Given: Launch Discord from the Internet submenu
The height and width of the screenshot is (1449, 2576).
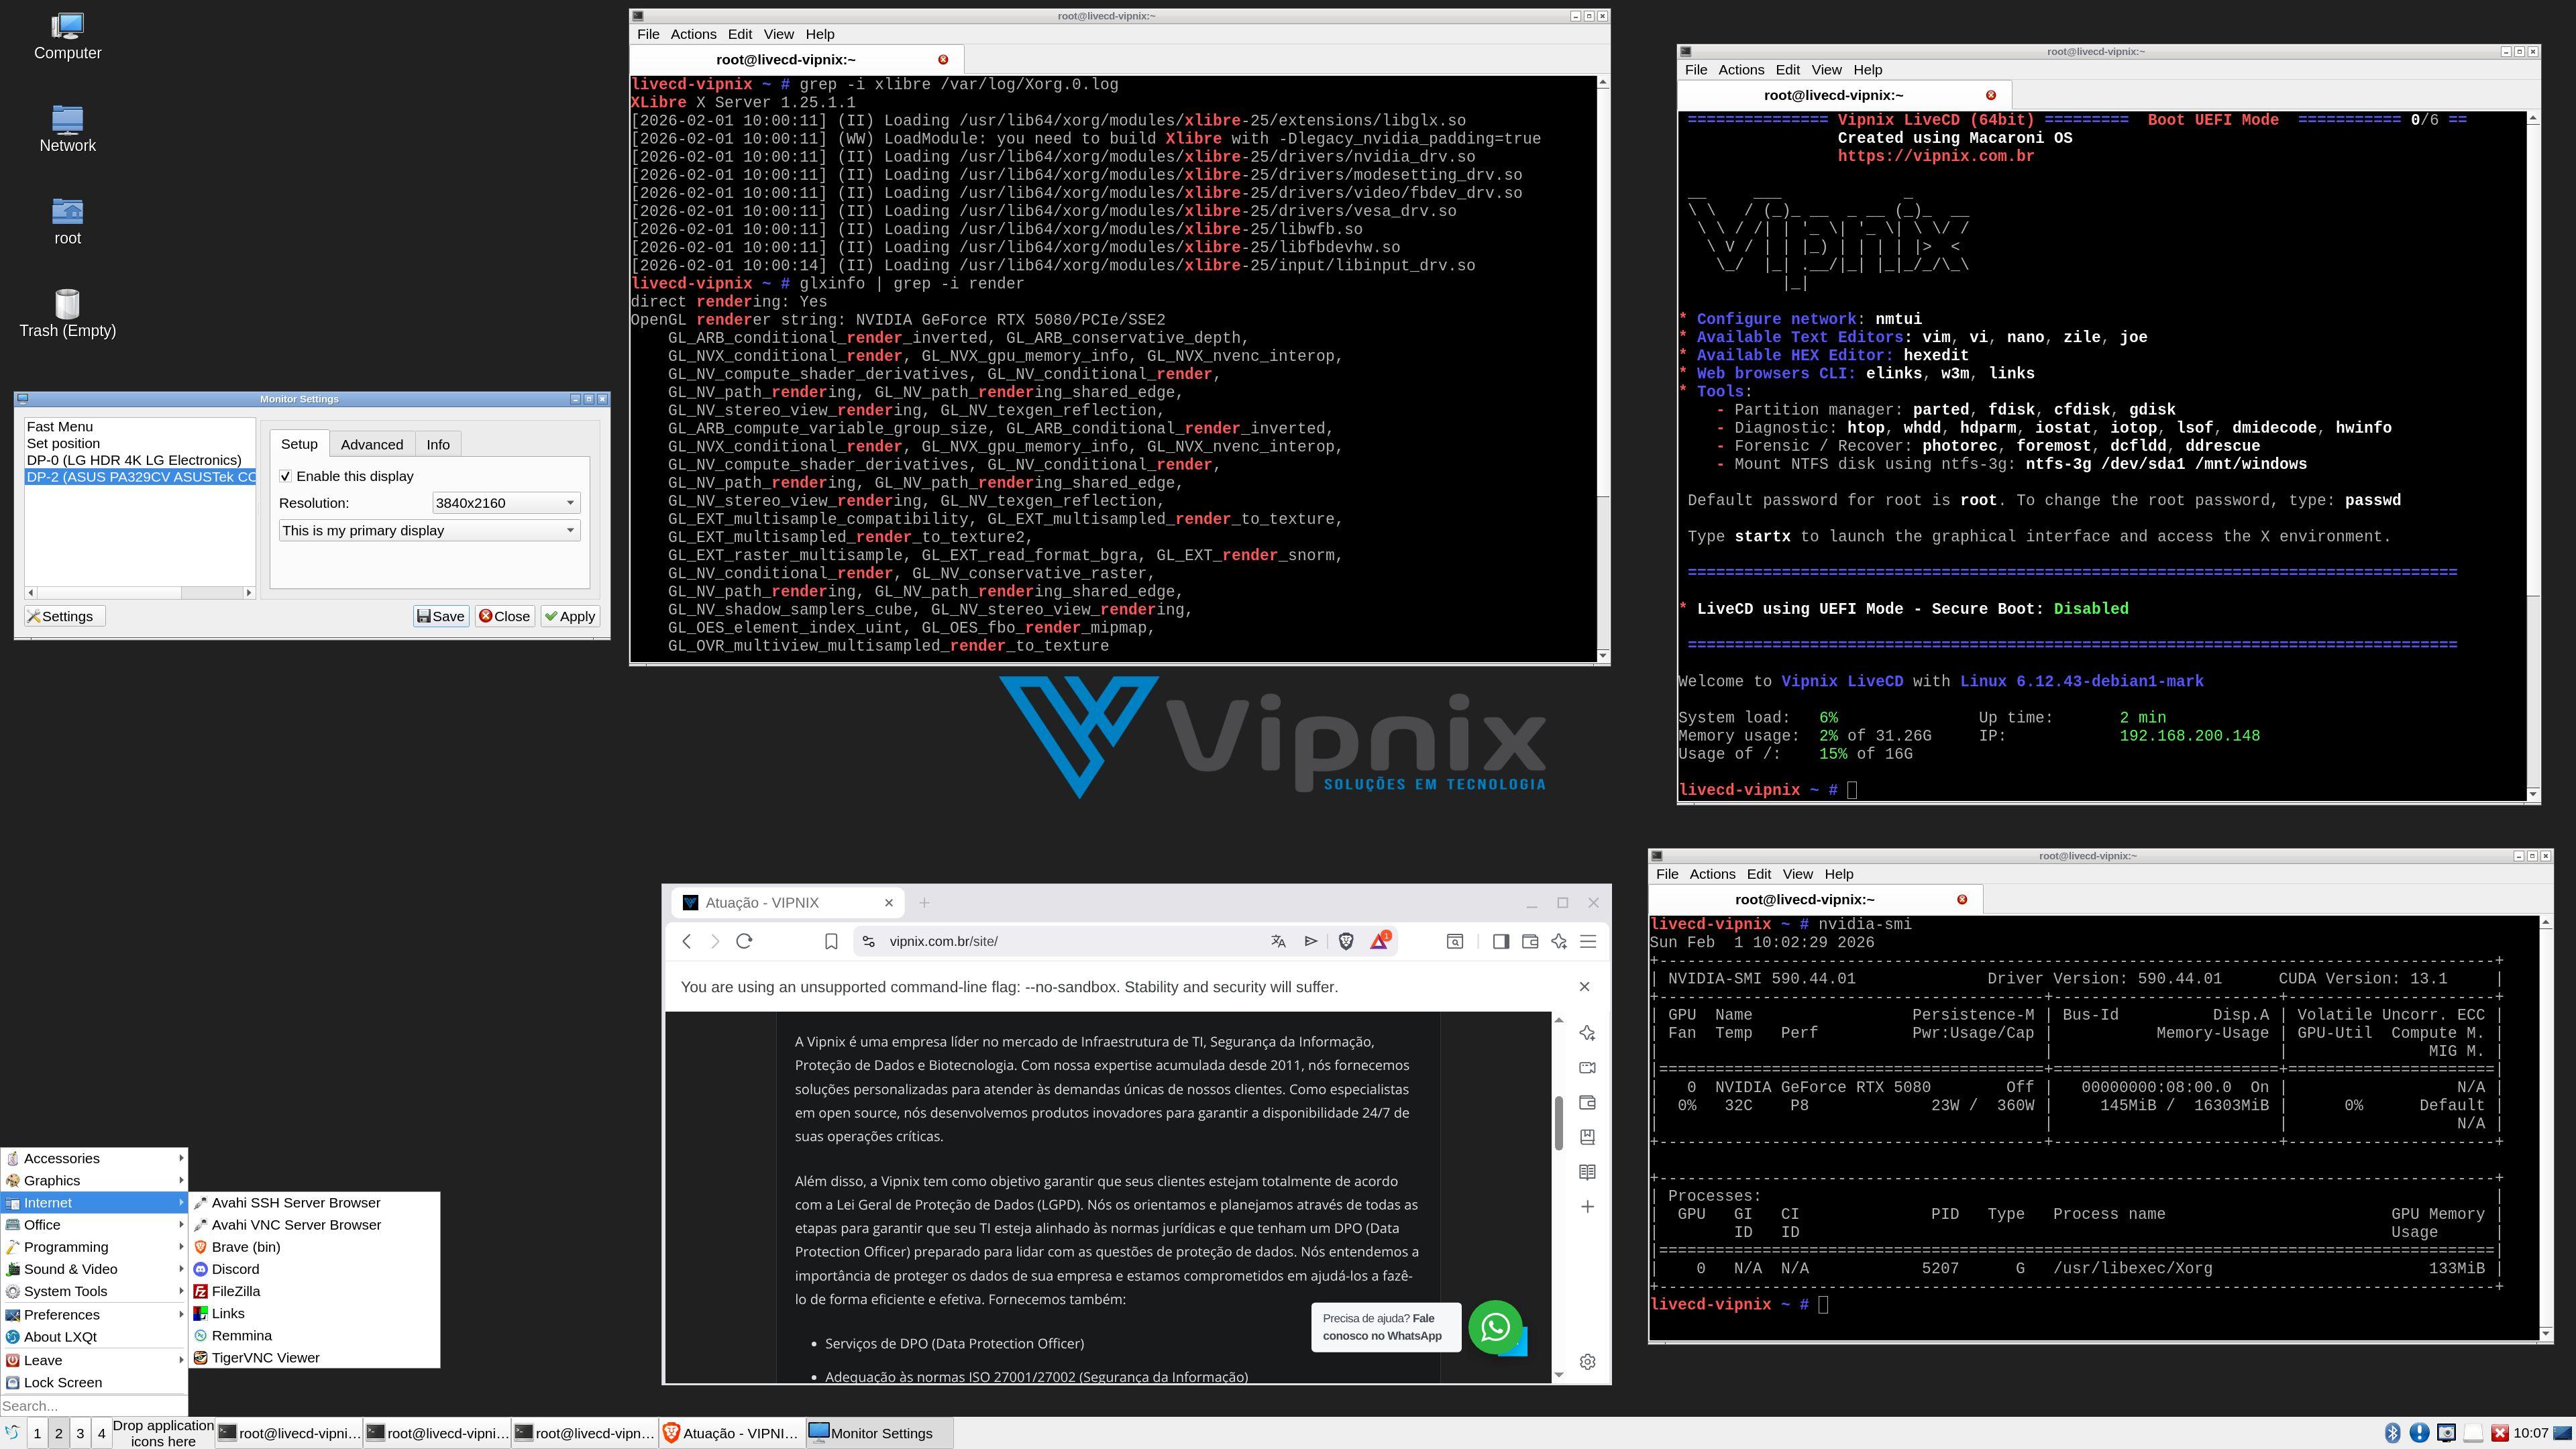Looking at the screenshot, I should [x=315, y=1269].
